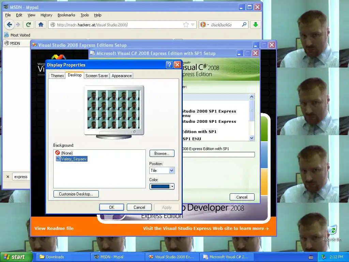This screenshot has width=349, height=262.
Task: Switch to MSDN - Mypal taskbar button
Action: (x=118, y=257)
